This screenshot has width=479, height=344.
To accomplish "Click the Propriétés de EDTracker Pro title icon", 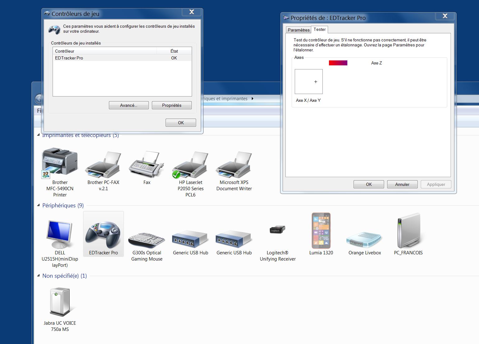I will point(286,18).
